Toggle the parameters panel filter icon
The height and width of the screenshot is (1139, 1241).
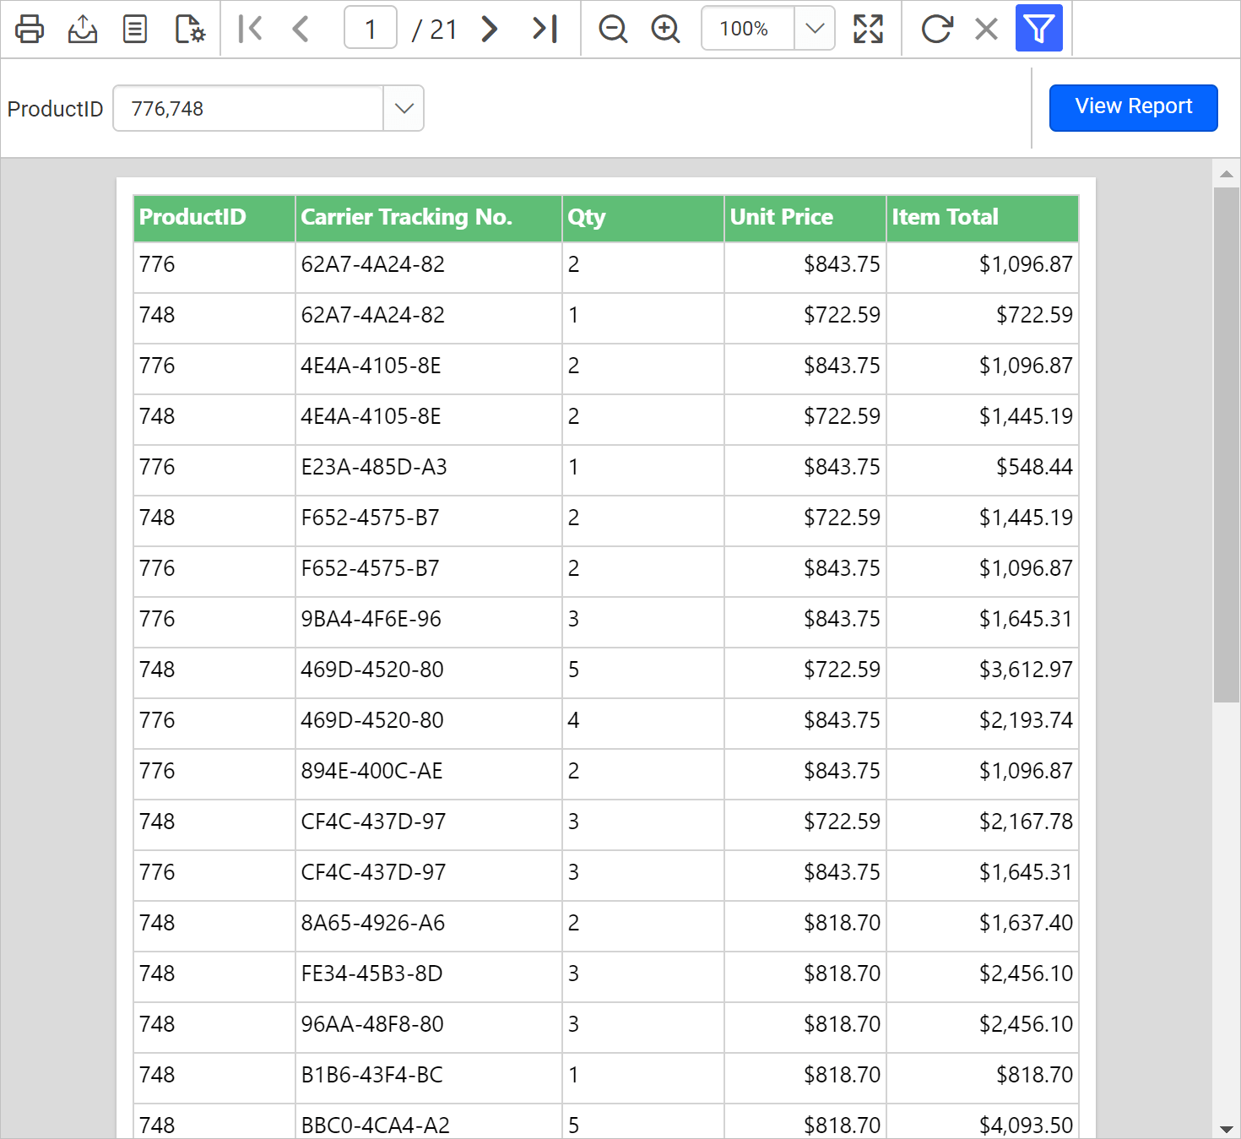1038,28
